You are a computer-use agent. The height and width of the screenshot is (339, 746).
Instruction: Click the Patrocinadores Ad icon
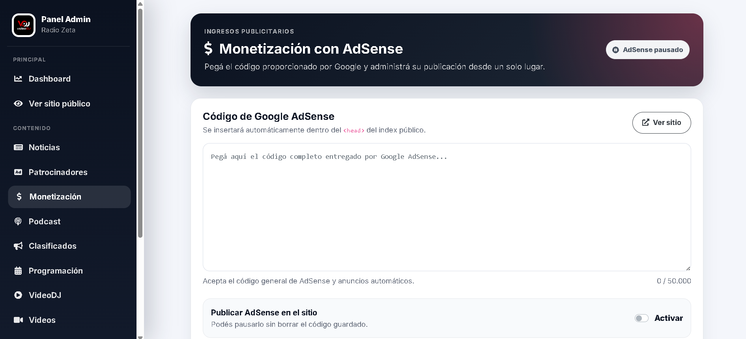18,172
